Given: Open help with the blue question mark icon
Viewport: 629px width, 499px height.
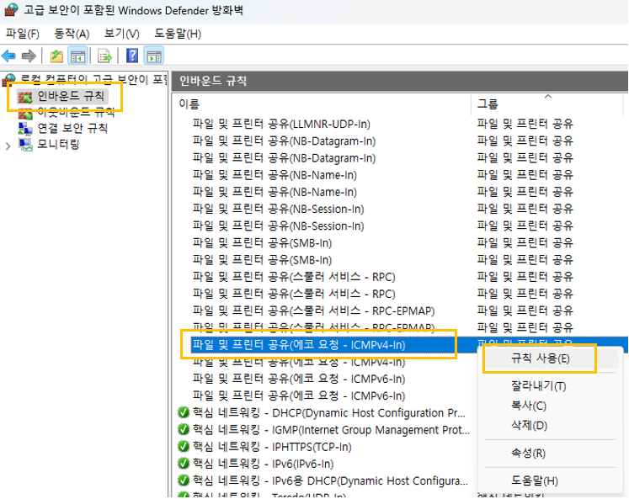Looking at the screenshot, I should coord(132,56).
